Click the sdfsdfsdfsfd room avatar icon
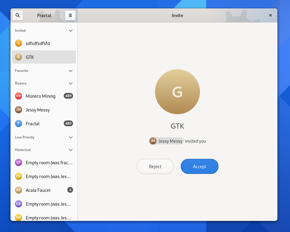The height and width of the screenshot is (232, 290). pos(19,43)
